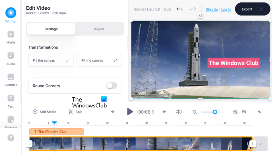
Task: Click the bottom-right resize handle of the video
Action: [x=270, y=99]
